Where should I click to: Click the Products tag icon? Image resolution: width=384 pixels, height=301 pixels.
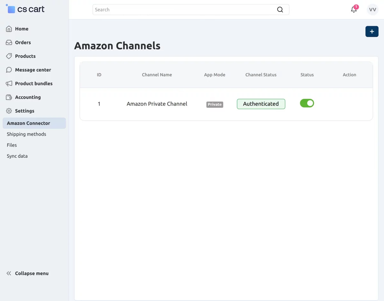click(9, 56)
